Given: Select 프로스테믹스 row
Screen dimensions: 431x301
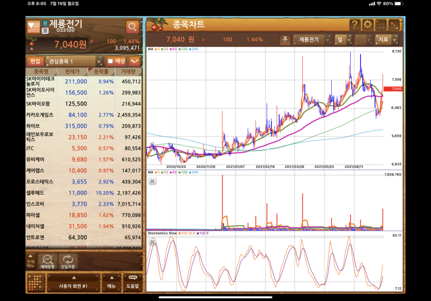Looking at the screenshot, I should coord(84,182).
